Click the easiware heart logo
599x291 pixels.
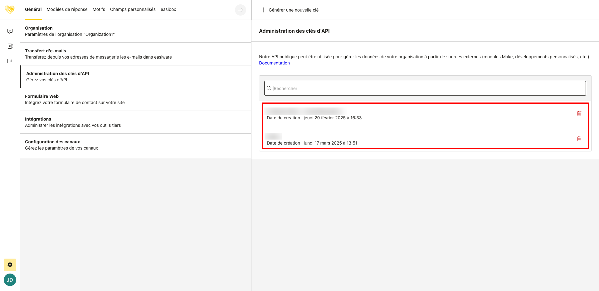10,10
